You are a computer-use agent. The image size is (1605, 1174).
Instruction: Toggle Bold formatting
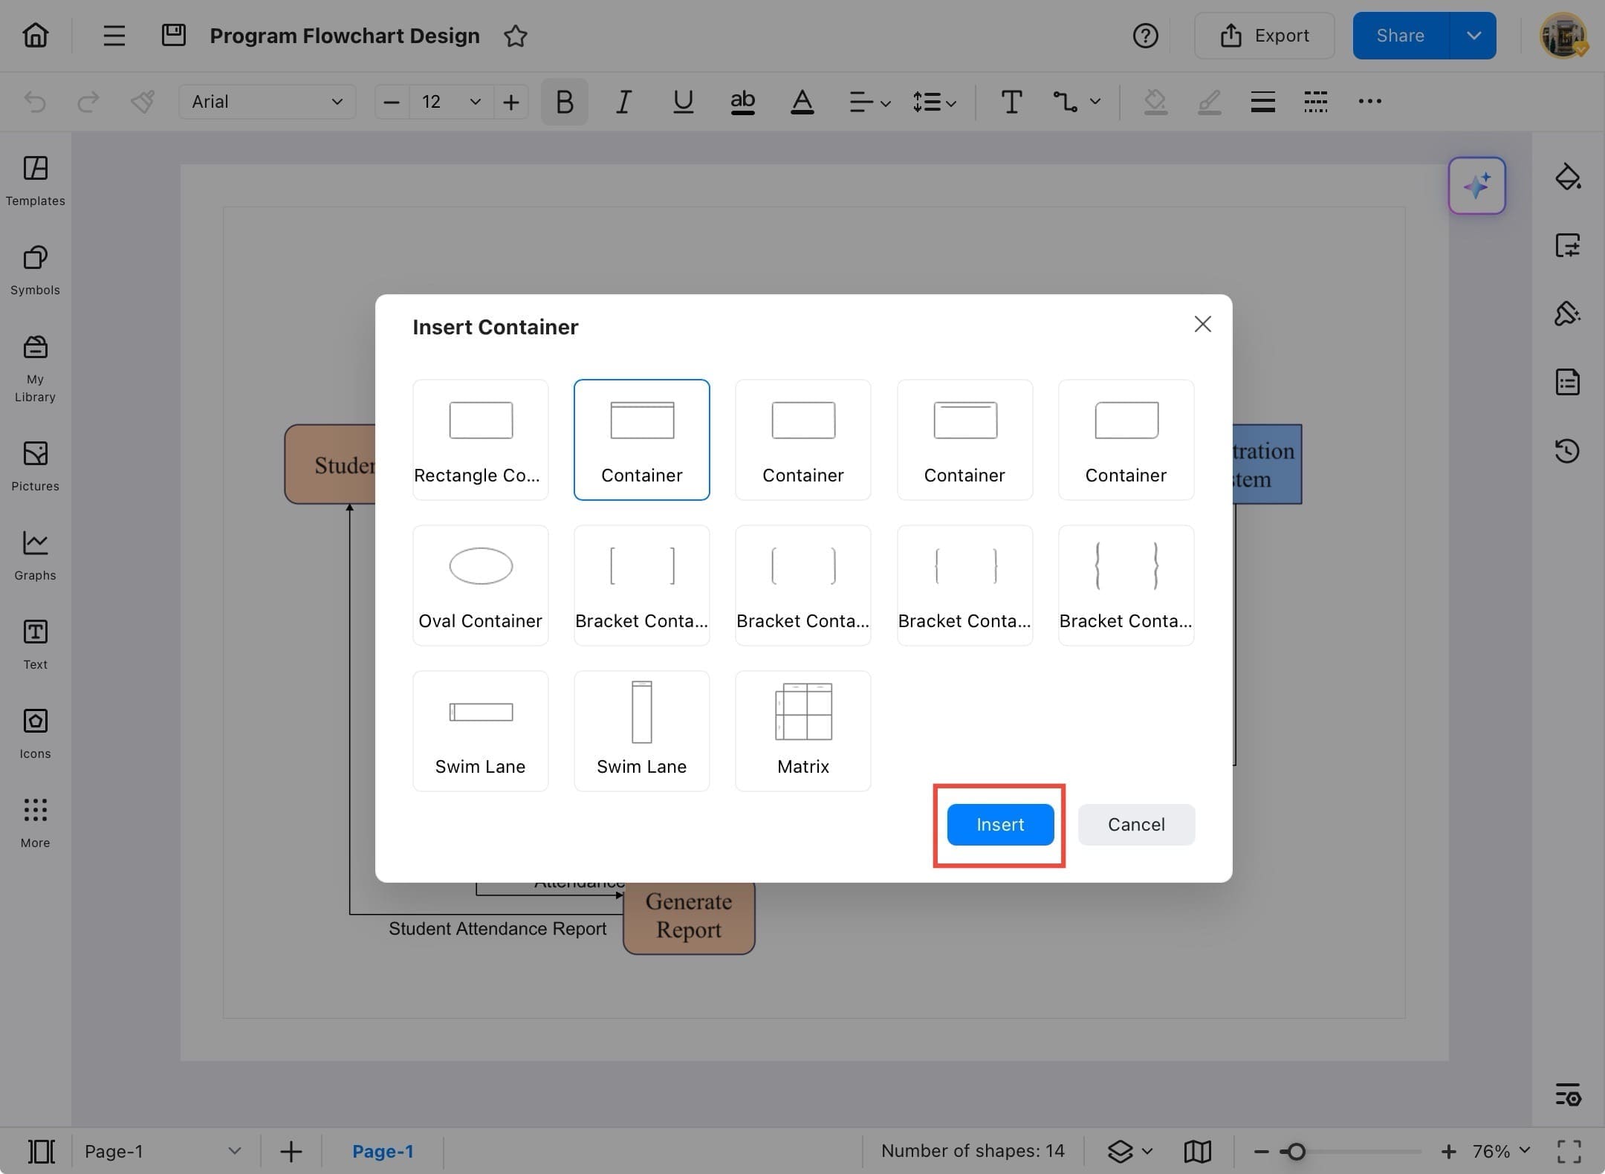click(x=564, y=102)
